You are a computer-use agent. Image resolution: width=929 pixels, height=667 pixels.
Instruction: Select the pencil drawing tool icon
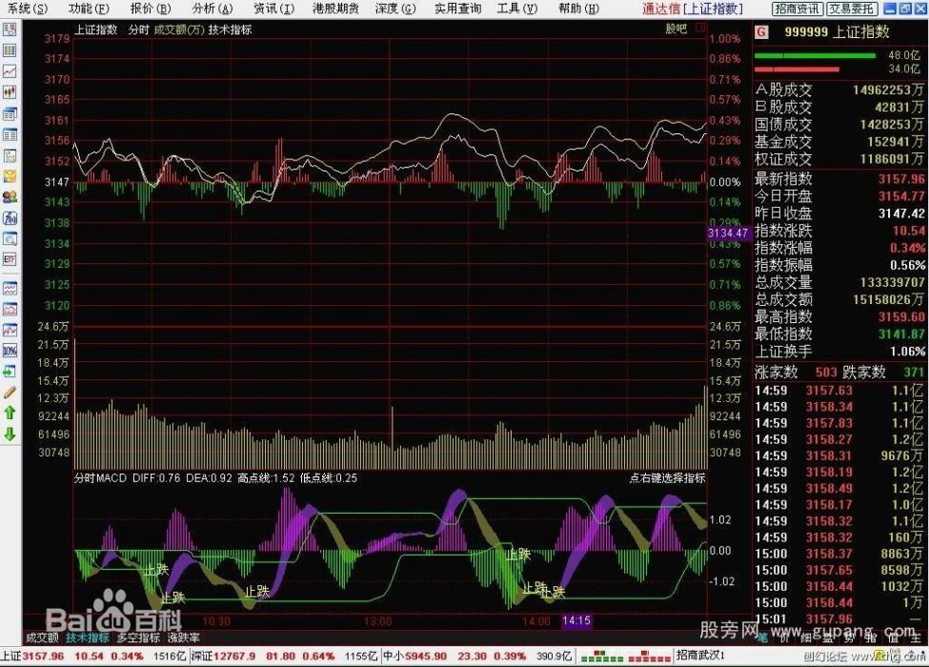coord(10,393)
